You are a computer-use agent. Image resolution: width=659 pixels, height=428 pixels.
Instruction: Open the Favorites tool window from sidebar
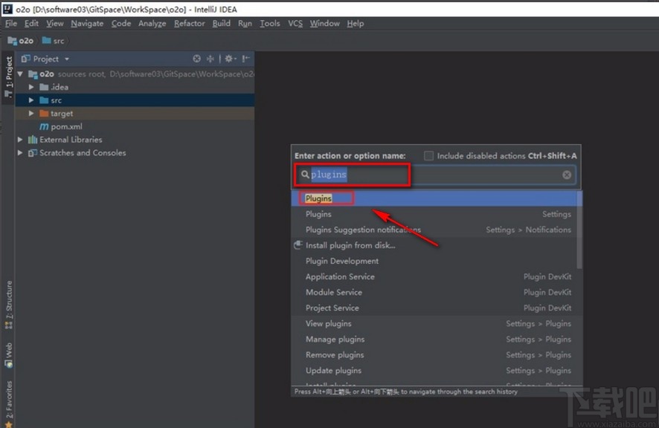[9, 392]
